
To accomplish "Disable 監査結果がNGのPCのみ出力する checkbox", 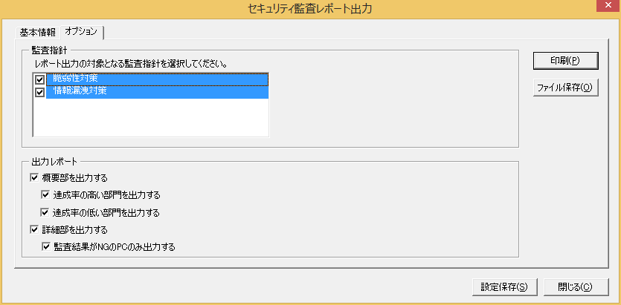I will coord(46,246).
